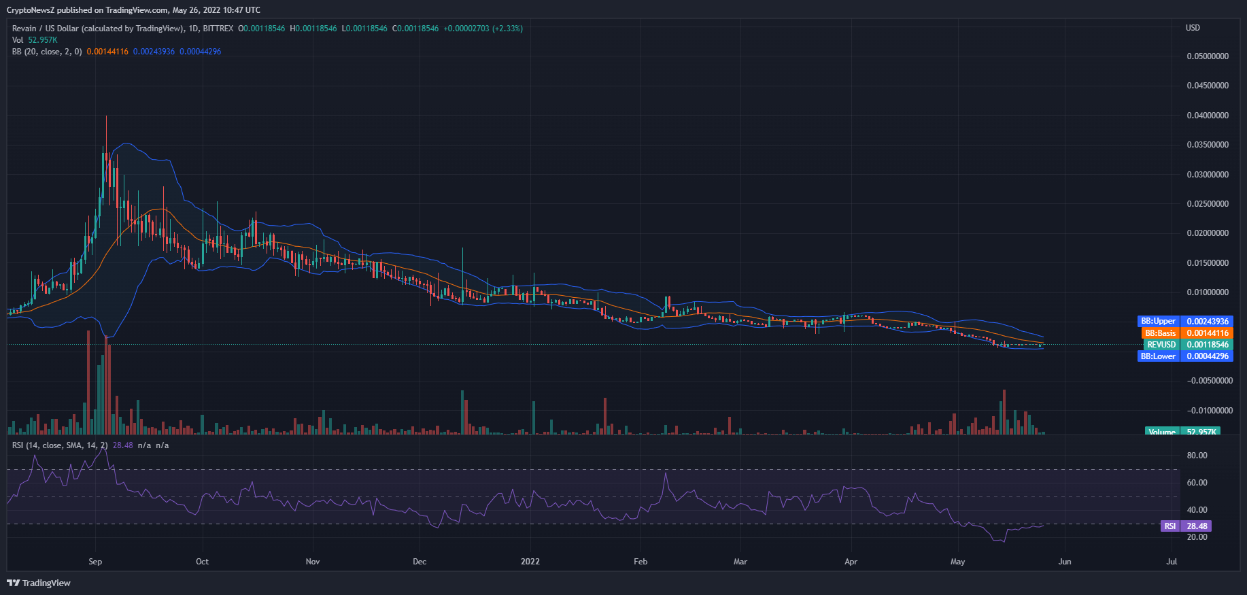Click the 0.01000000 price axis value
Viewport: 1247px width, 595px height.
coord(1208,292)
